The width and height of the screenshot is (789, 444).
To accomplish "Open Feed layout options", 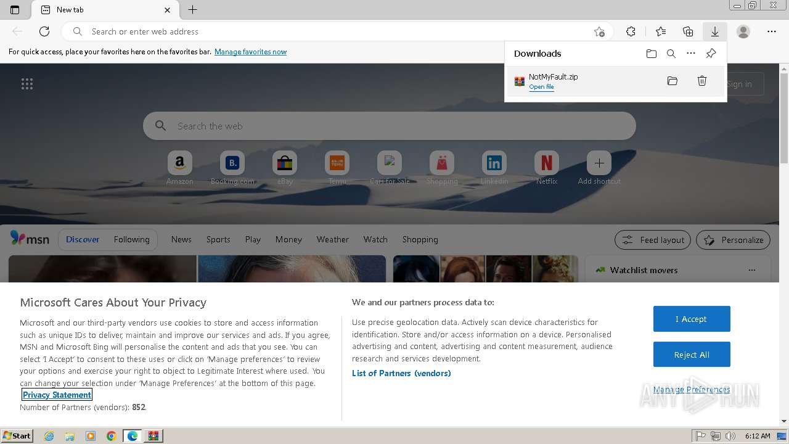I will point(653,240).
